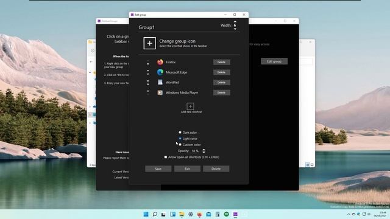Click the Windows Media Player name

click(182, 92)
